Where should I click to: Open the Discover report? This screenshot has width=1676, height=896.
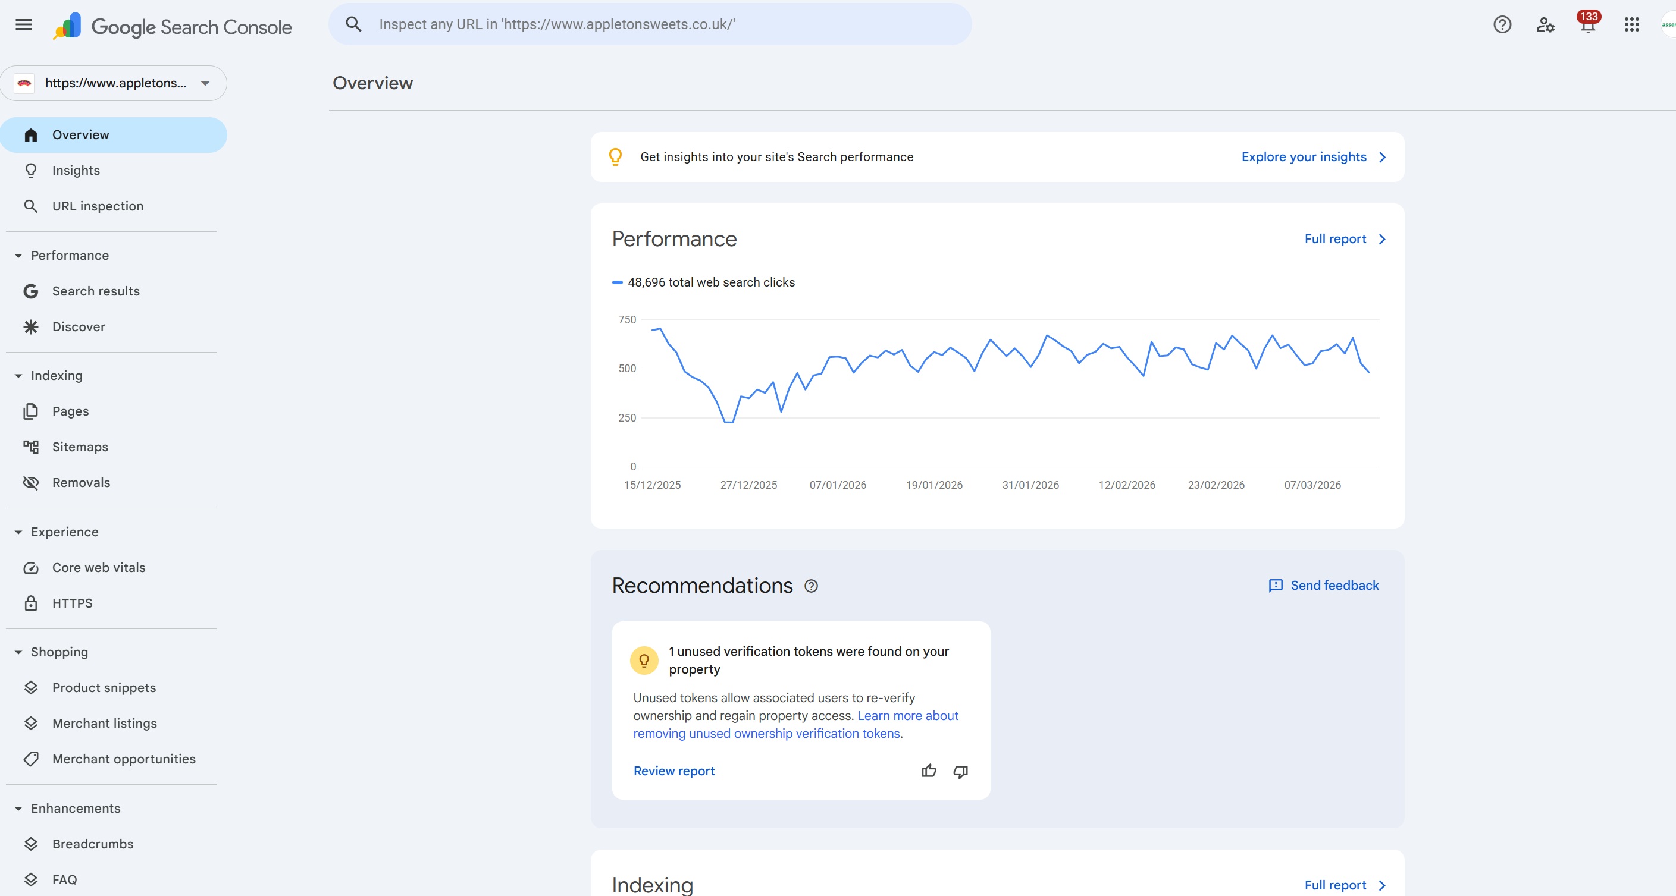(x=78, y=327)
